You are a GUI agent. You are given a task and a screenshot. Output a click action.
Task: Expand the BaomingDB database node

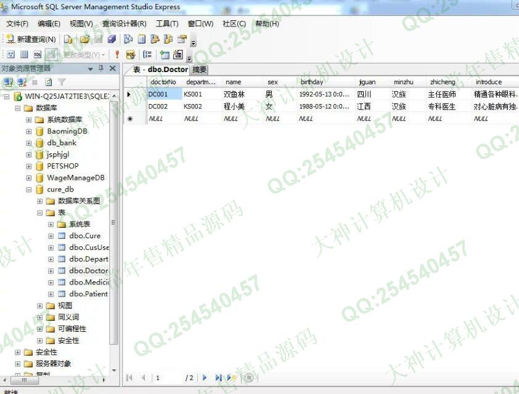[29, 131]
